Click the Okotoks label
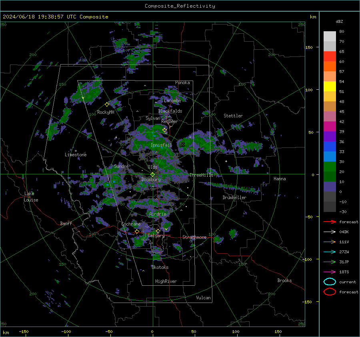This screenshot has height=337, width=360. (x=160, y=267)
